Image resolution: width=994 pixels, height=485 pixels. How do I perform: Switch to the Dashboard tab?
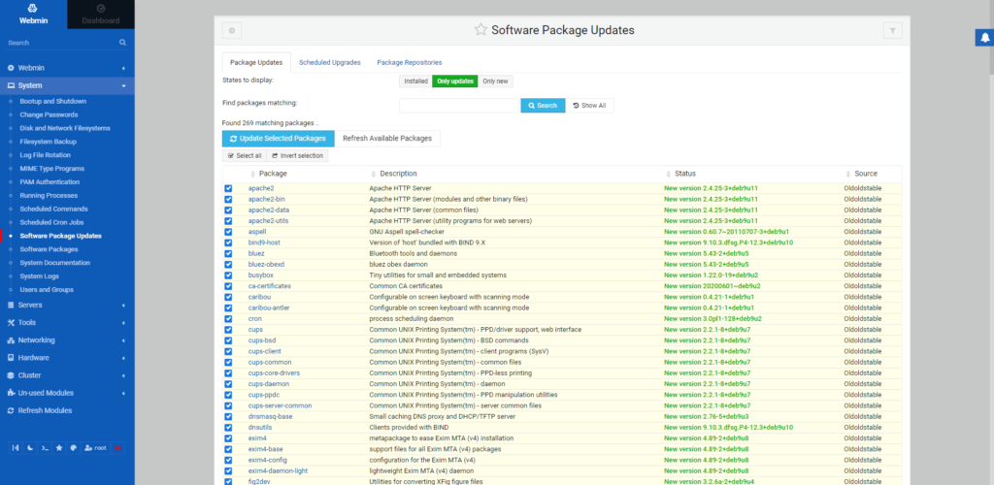pos(101,14)
